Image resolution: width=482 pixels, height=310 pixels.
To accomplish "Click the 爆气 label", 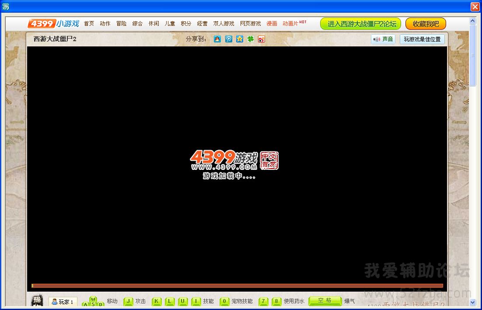I will pos(349,301).
